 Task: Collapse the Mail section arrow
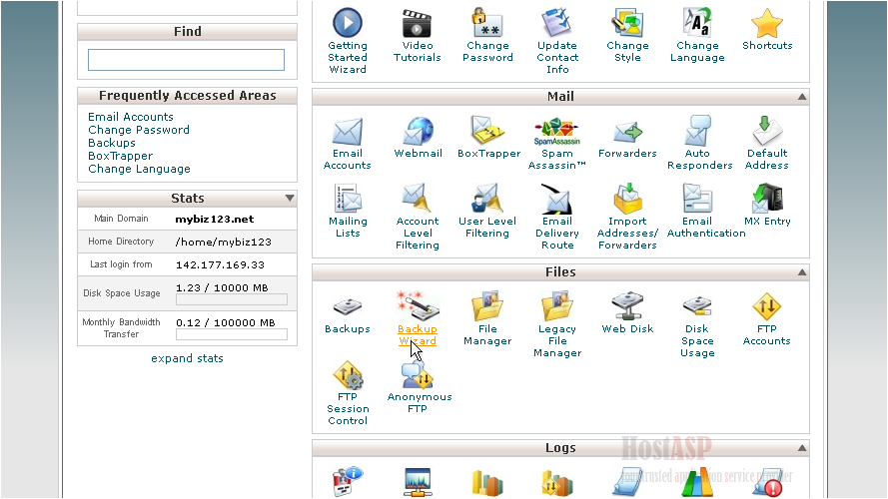pos(801,98)
